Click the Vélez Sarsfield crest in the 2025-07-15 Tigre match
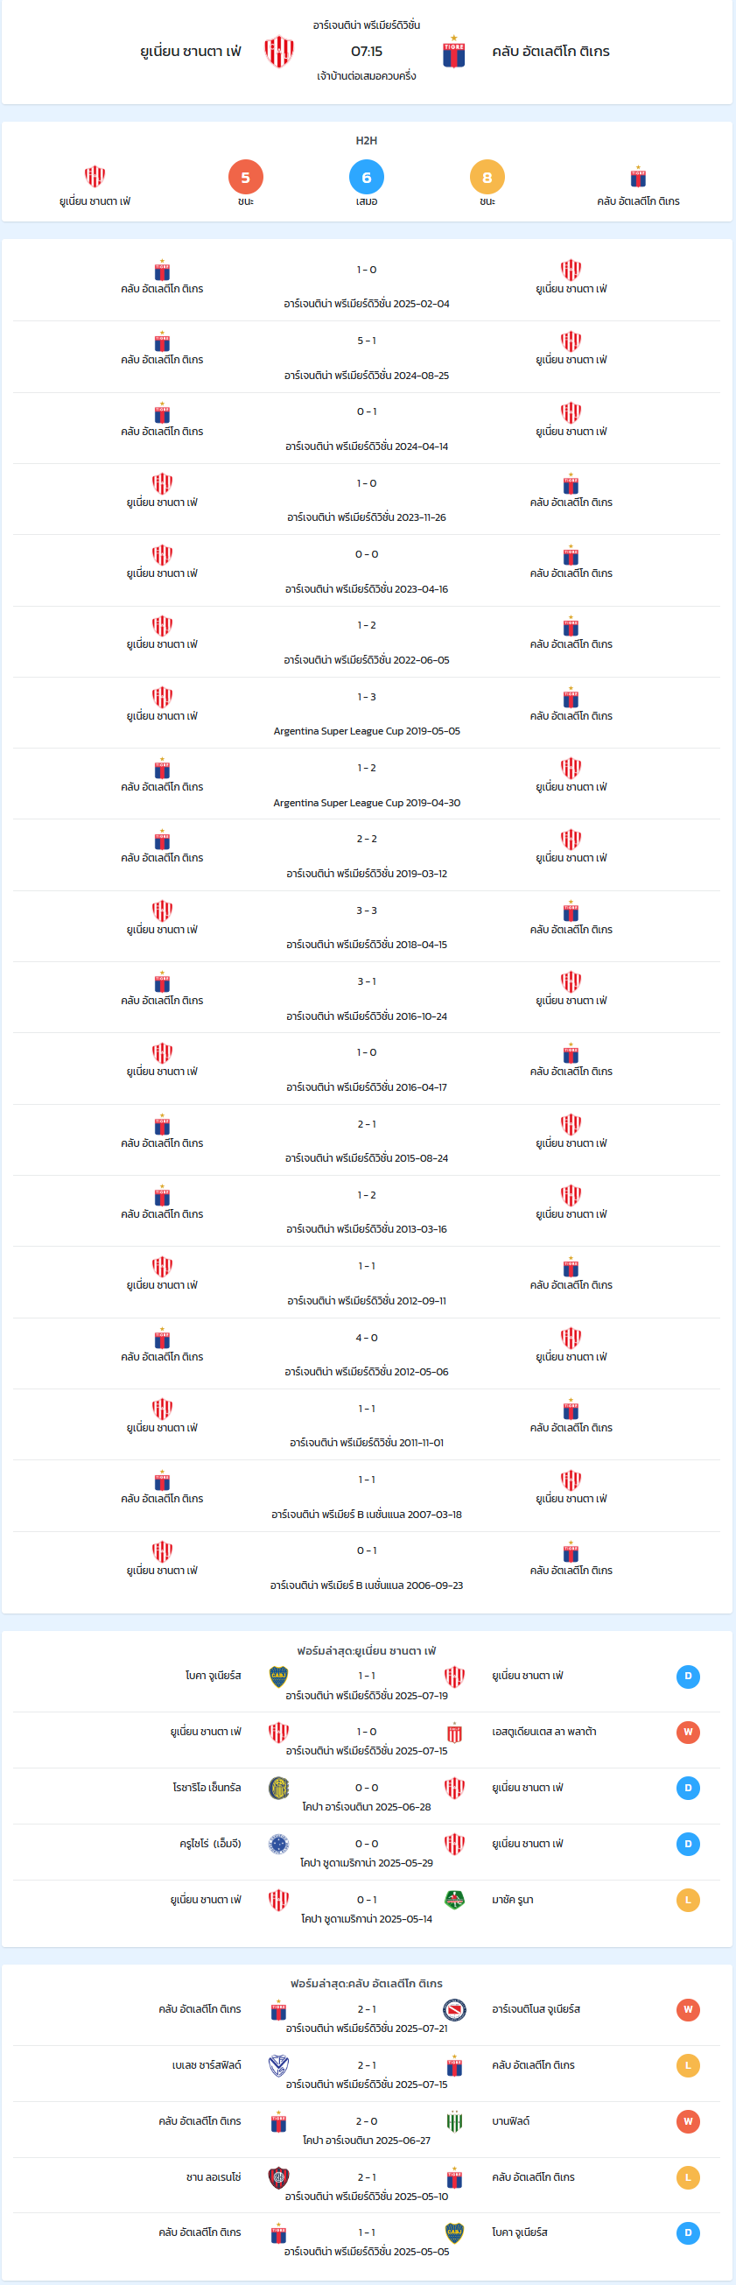Screen dimensions: 736x2285 point(278,2065)
